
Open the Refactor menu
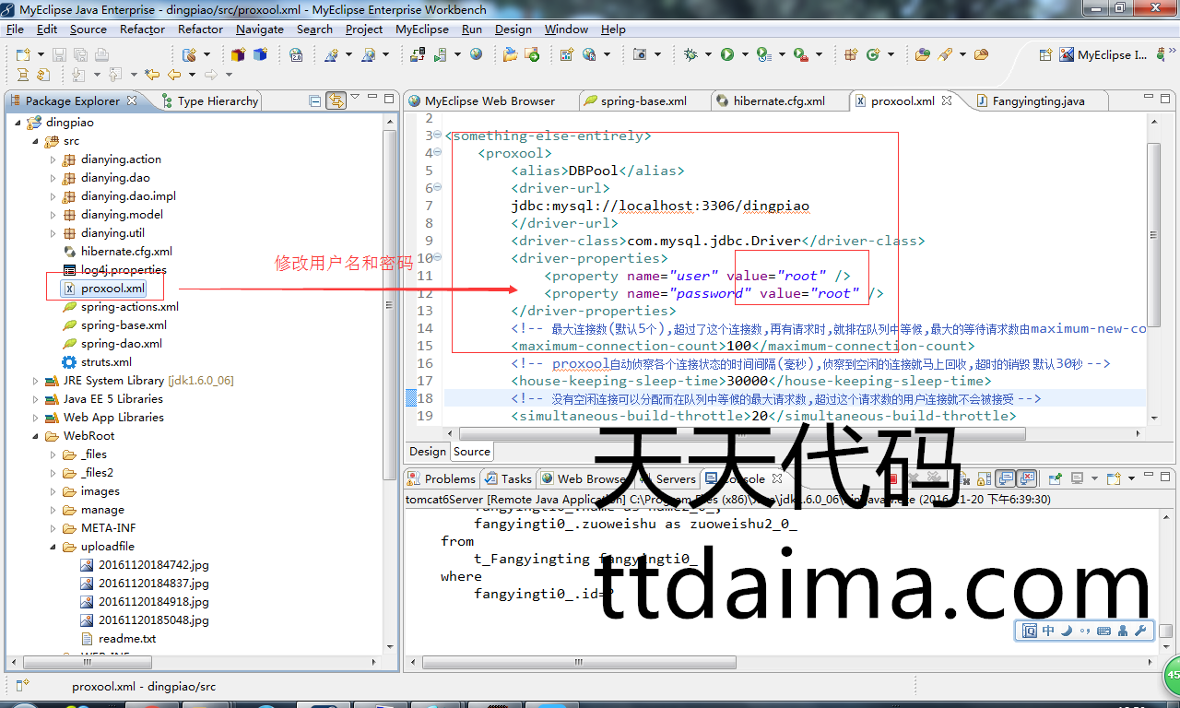point(142,29)
